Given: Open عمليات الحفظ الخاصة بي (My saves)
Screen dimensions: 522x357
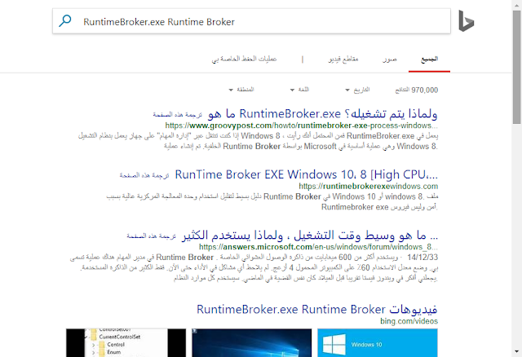Looking at the screenshot, I should (245, 59).
